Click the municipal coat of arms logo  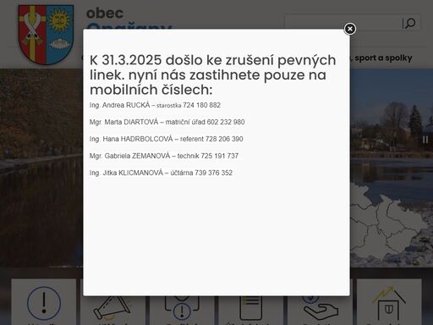click(x=46, y=35)
